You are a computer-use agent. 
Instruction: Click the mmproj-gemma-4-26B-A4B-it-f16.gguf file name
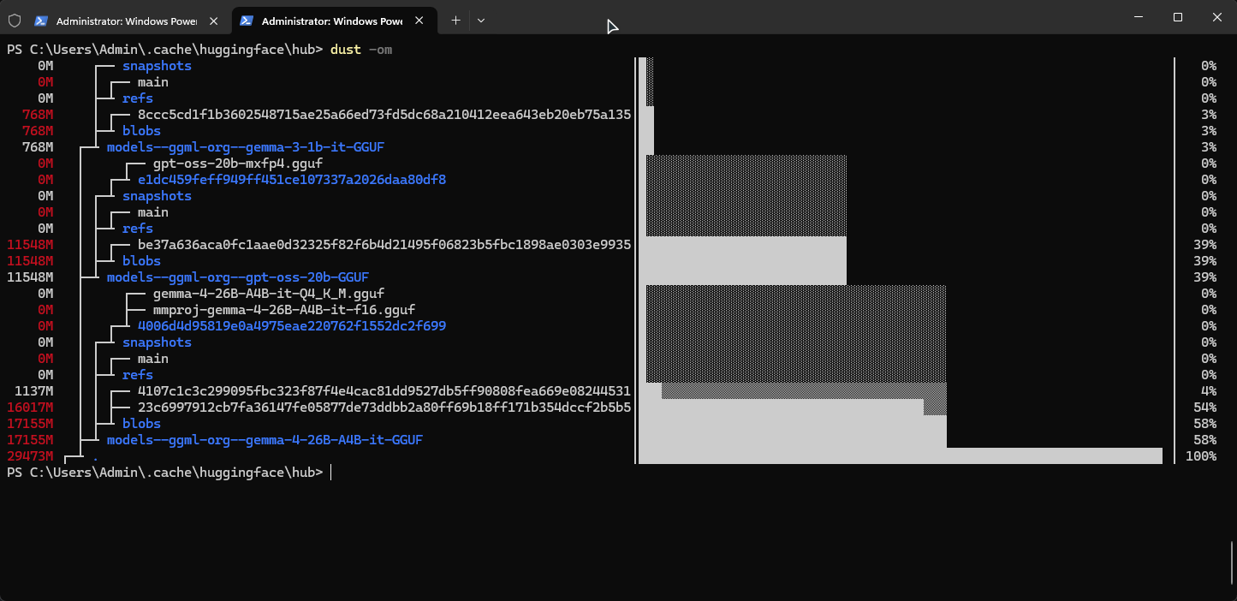pos(284,310)
